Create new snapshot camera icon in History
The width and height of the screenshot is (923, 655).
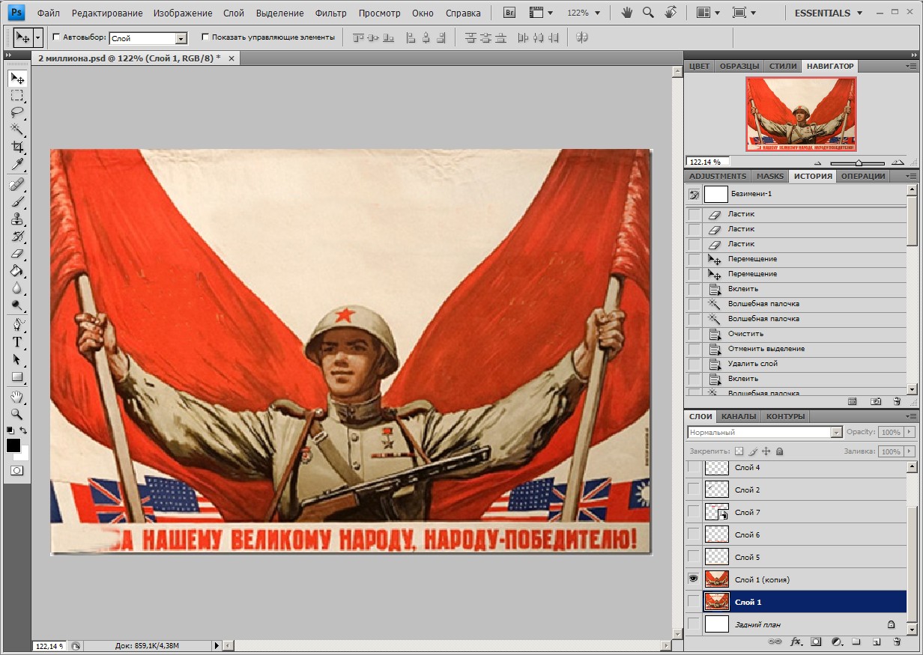(876, 401)
